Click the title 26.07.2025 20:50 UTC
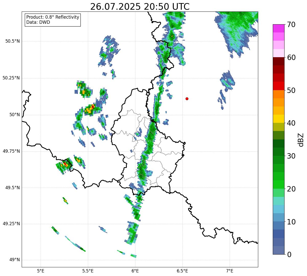 pyautogui.click(x=140, y=7)
